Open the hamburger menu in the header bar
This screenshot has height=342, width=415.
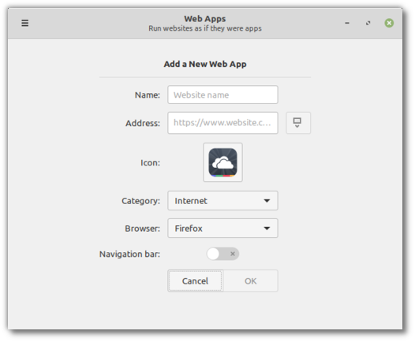25,23
